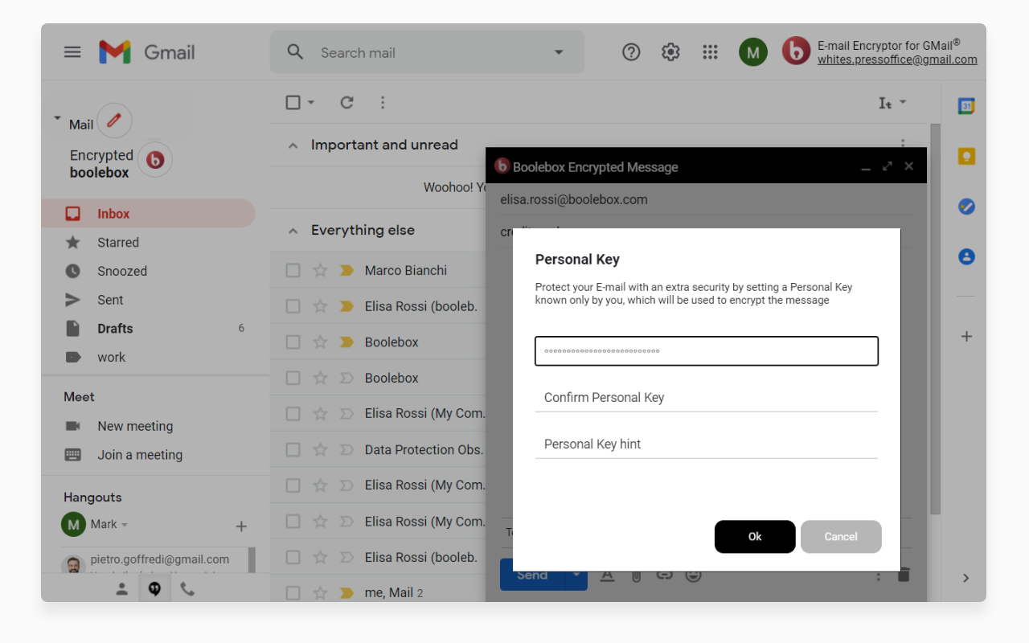
Task: Star the me, Mail email
Action: (320, 593)
